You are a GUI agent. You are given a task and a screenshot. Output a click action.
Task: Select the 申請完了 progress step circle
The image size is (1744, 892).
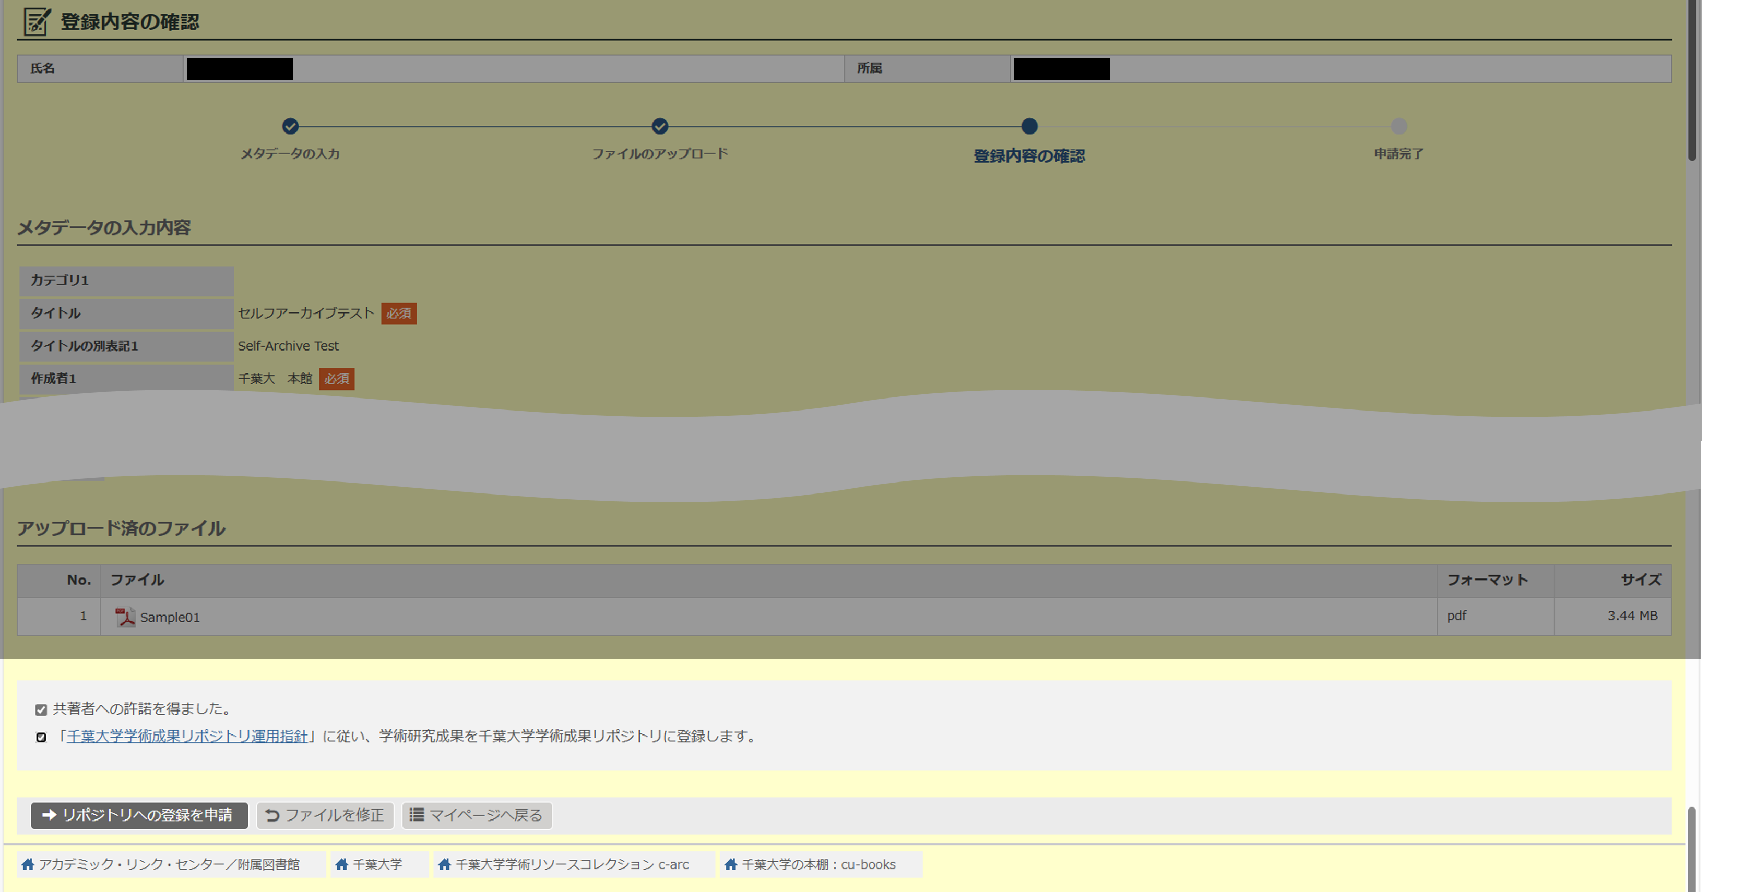click(x=1398, y=127)
